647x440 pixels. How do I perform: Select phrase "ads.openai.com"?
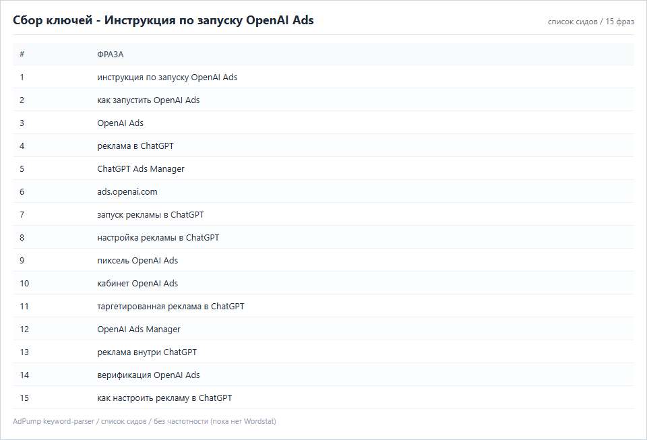[x=127, y=192]
